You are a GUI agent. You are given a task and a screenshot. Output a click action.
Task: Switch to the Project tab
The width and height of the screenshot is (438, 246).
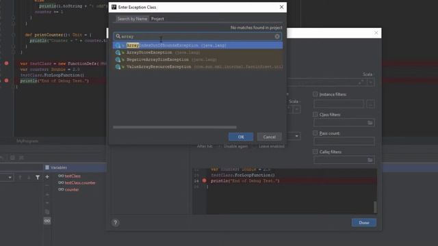[157, 18]
